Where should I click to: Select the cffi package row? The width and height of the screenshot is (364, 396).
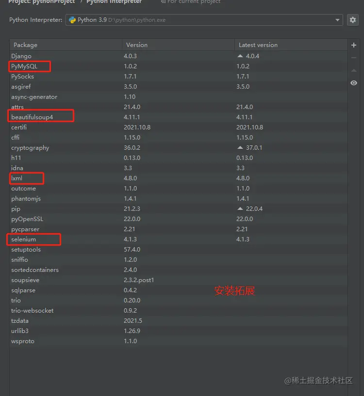pos(178,137)
